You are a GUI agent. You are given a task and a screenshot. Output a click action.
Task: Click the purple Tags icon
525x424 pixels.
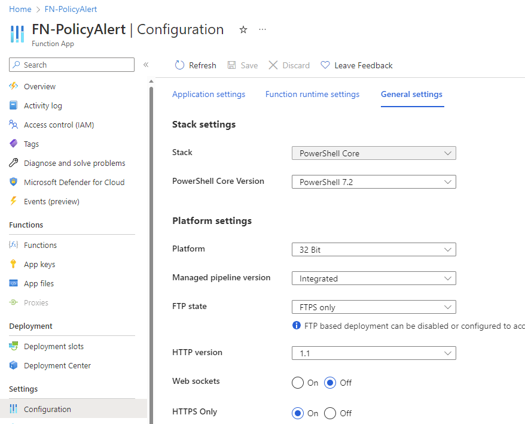13,144
